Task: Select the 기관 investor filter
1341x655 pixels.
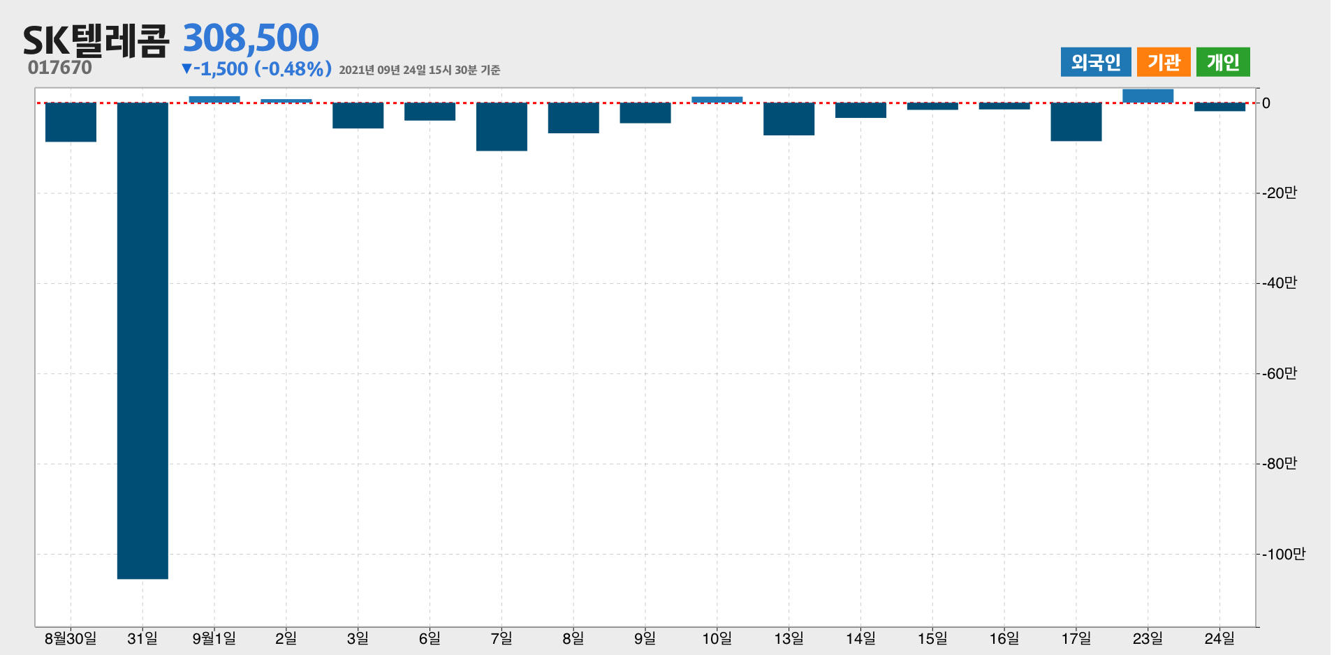Action: [1164, 62]
